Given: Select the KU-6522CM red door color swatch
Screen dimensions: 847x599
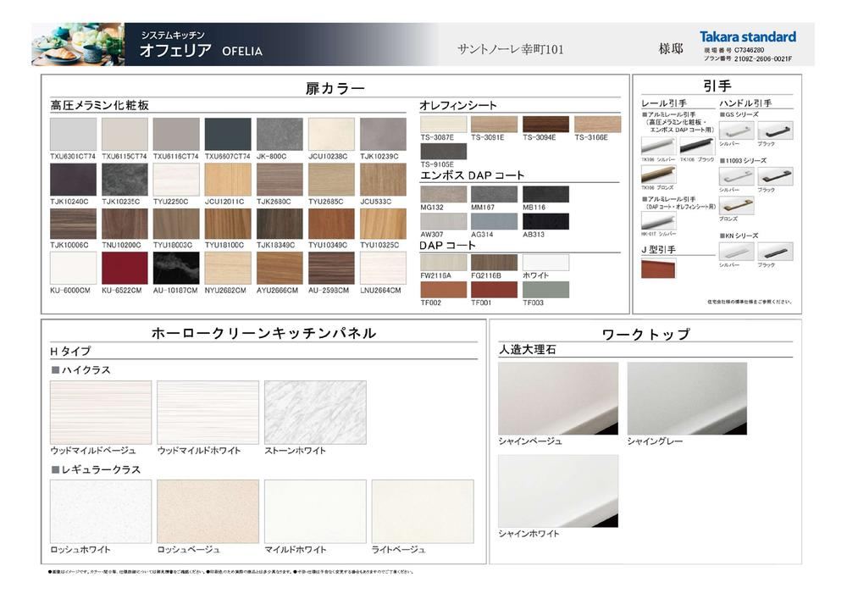Looking at the screenshot, I should tap(125, 268).
